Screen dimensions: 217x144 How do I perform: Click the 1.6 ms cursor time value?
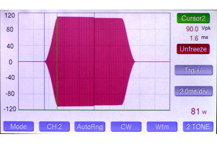[x=199, y=38]
